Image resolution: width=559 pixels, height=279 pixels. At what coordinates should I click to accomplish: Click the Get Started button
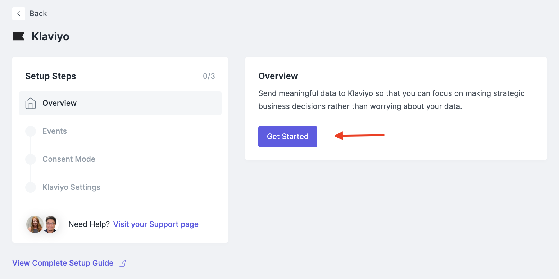[288, 137]
